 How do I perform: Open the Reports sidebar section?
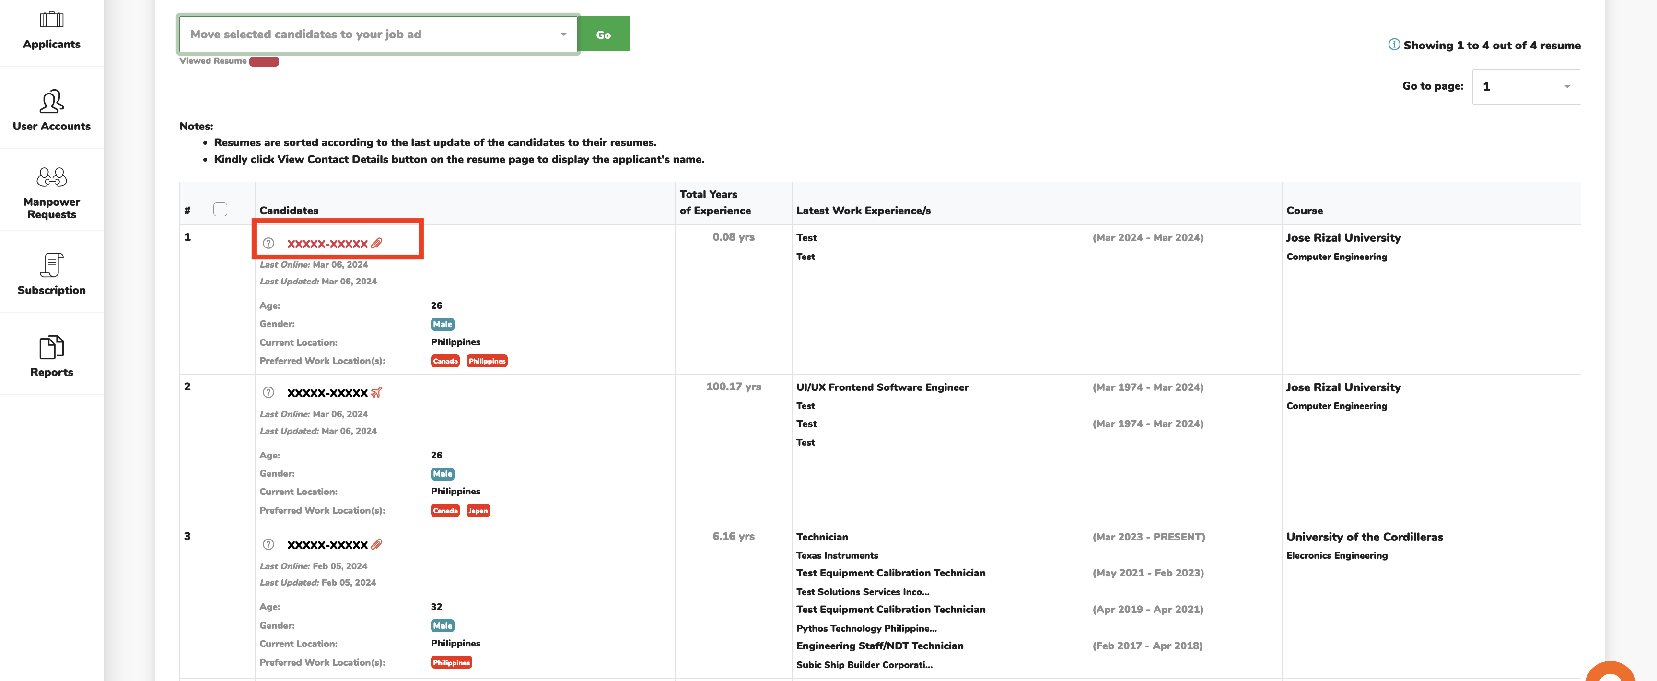[x=51, y=356]
